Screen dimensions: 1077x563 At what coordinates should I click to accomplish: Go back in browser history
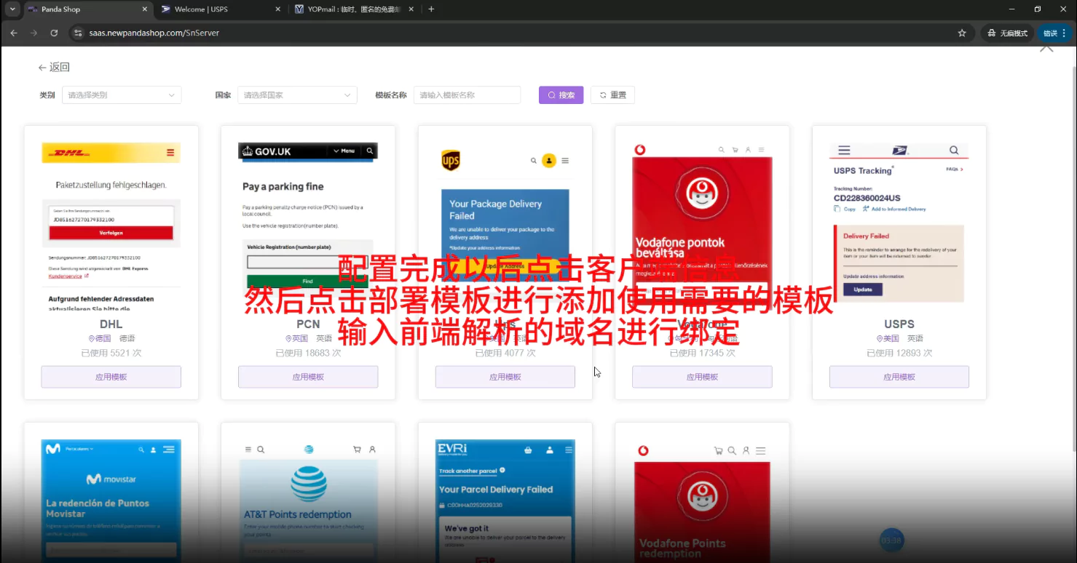pos(14,33)
